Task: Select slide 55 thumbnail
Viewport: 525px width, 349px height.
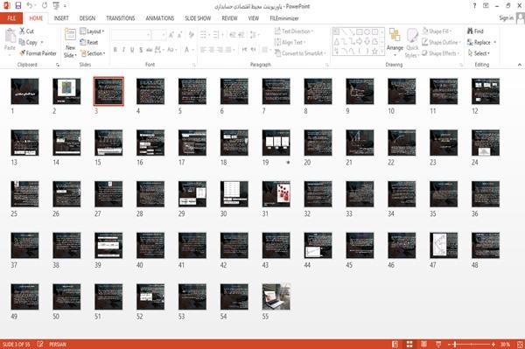Action: coord(276,297)
